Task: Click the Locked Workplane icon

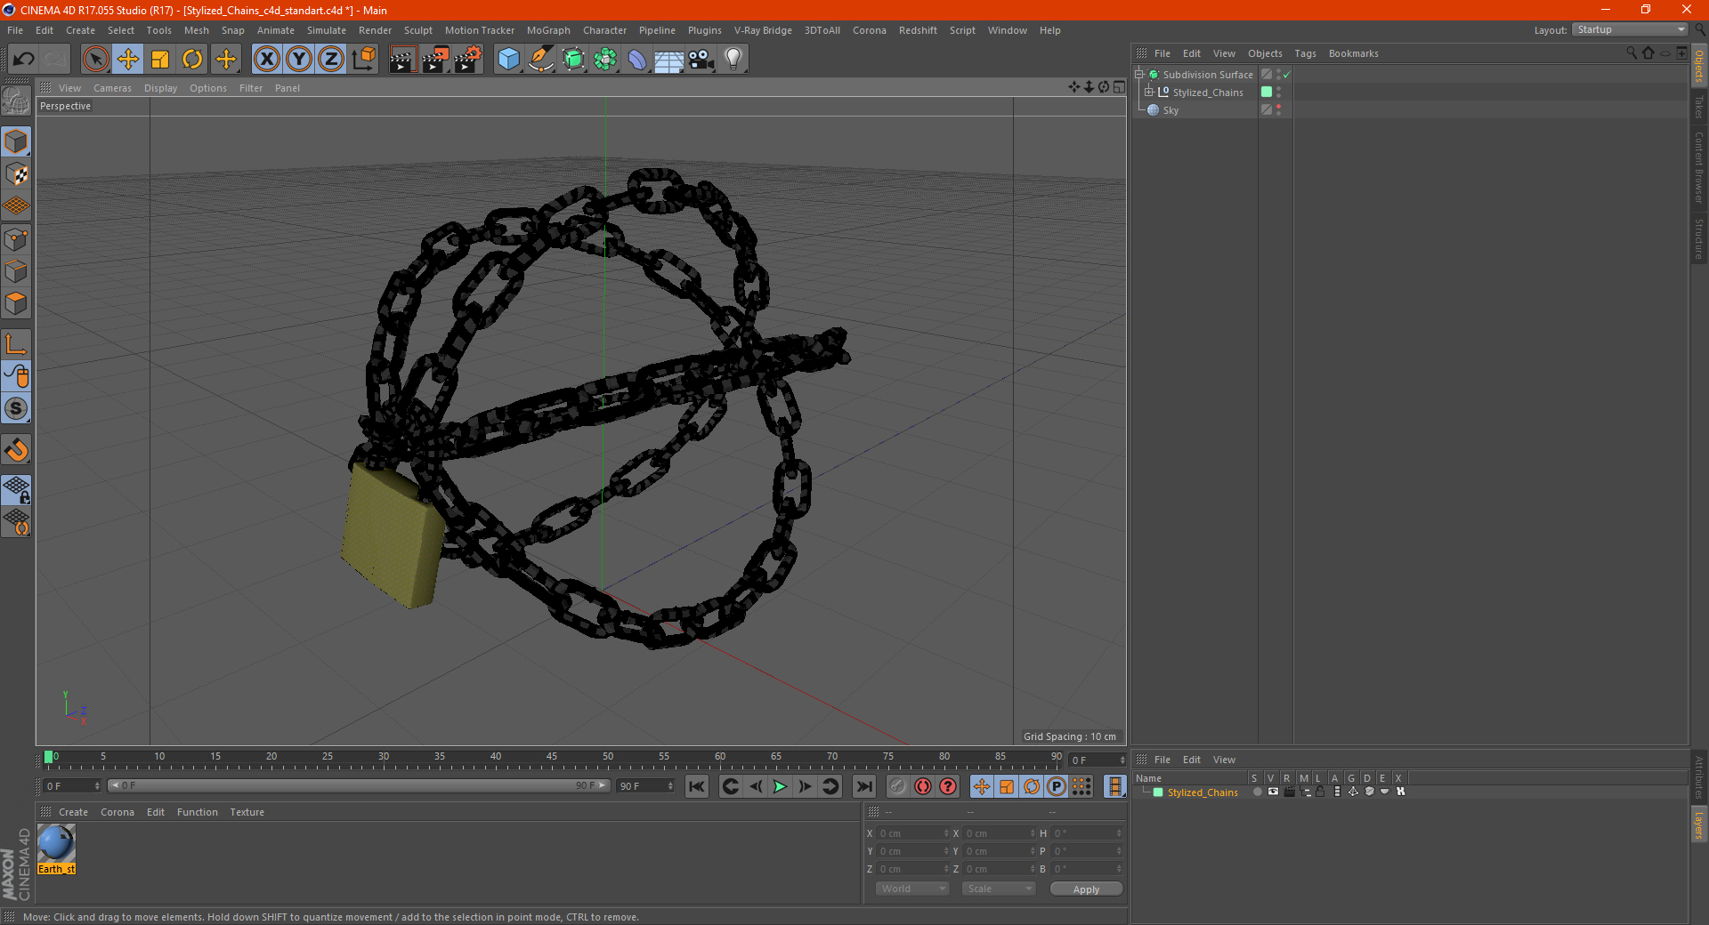Action: click(16, 489)
